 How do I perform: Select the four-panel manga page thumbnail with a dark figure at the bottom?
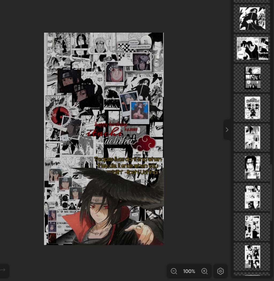point(252,197)
